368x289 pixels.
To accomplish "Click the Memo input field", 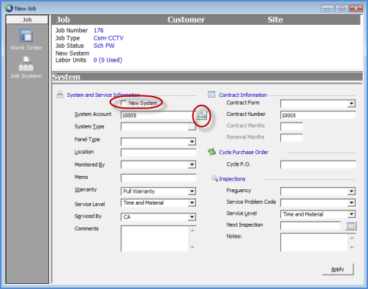I will pos(159,178).
